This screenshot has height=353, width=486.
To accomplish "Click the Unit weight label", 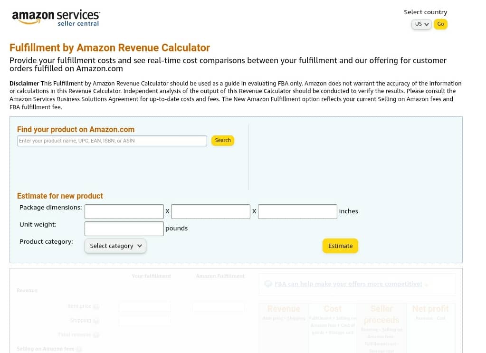I will [x=38, y=224].
